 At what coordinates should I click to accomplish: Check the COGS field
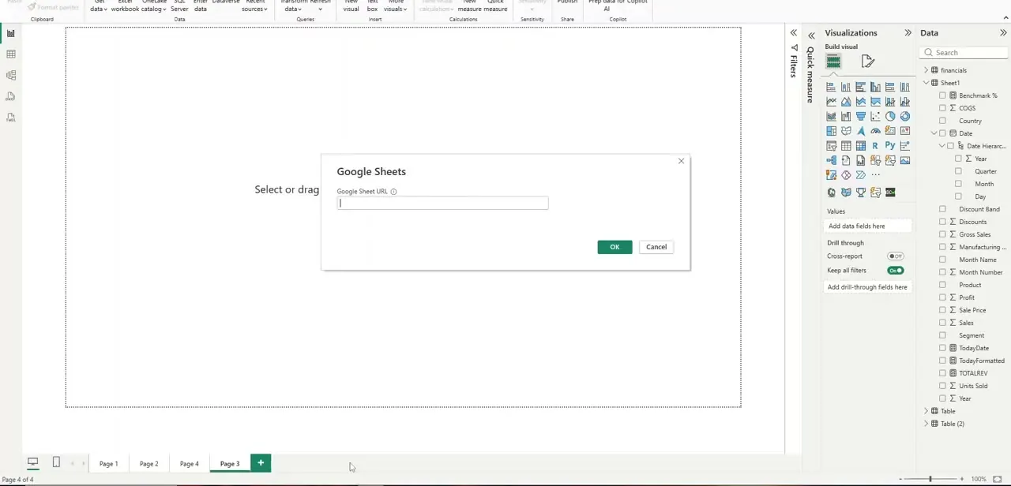(942, 108)
